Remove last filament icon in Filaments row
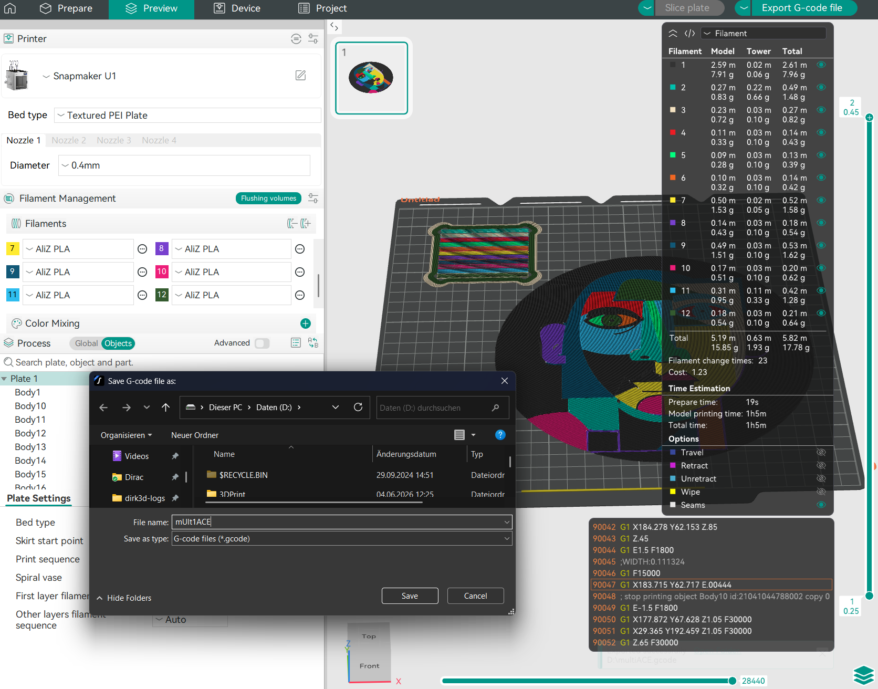Screen dimensions: 878x689 tap(292, 224)
